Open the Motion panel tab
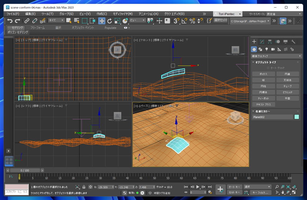Viewport: 307px width, 200px height. (x=277, y=42)
